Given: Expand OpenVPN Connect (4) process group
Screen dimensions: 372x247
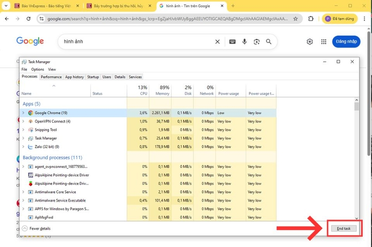Looking at the screenshot, I should [x=23, y=121].
